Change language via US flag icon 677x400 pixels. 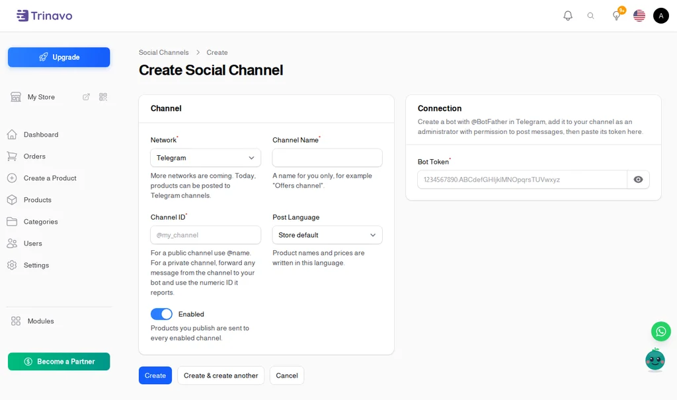click(x=639, y=16)
